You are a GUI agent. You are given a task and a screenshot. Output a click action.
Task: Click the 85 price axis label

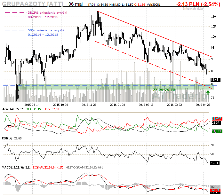click(213, 71)
